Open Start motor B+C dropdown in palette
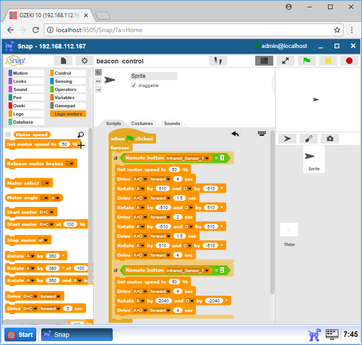This screenshot has height=345, width=362. tap(47, 212)
